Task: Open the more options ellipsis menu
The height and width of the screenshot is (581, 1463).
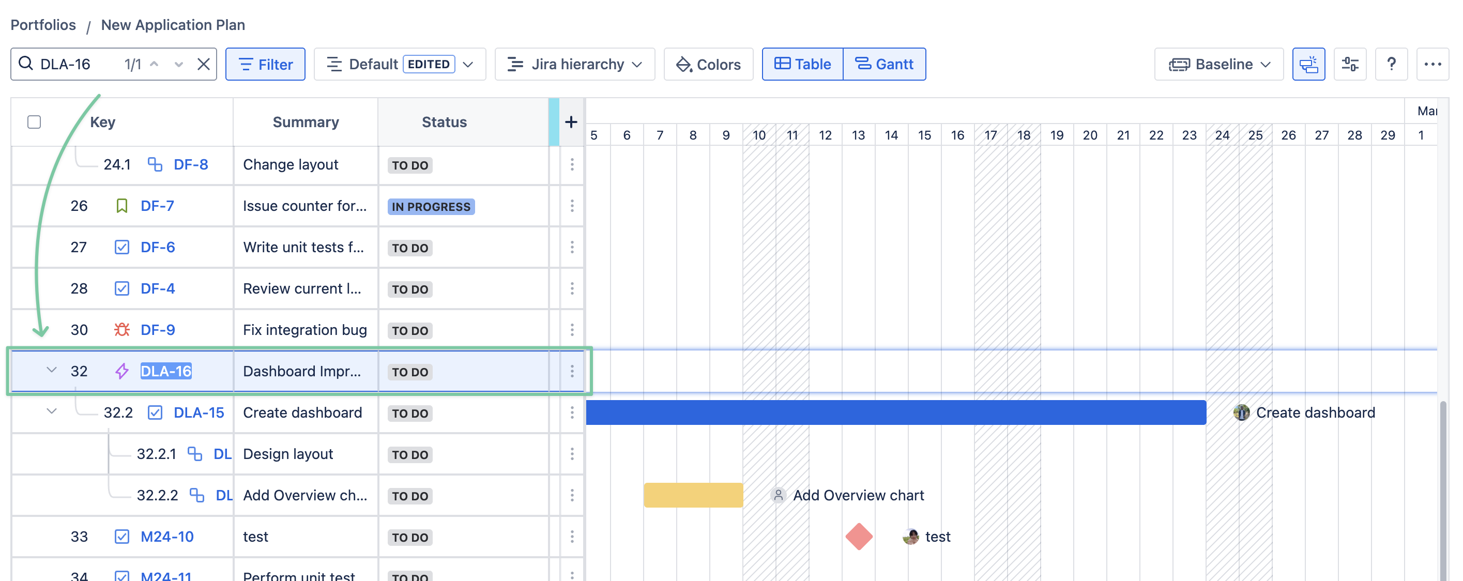Action: click(1432, 64)
